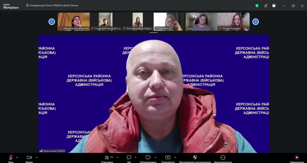Viewport: 307px width, 163px height.
Task: Click the handle bar below thumbnail strip
Action: tap(153, 32)
